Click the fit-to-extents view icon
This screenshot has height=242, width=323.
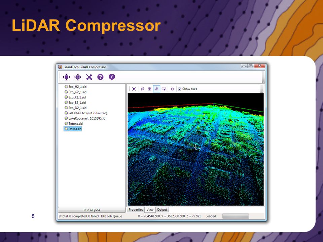pos(134,89)
